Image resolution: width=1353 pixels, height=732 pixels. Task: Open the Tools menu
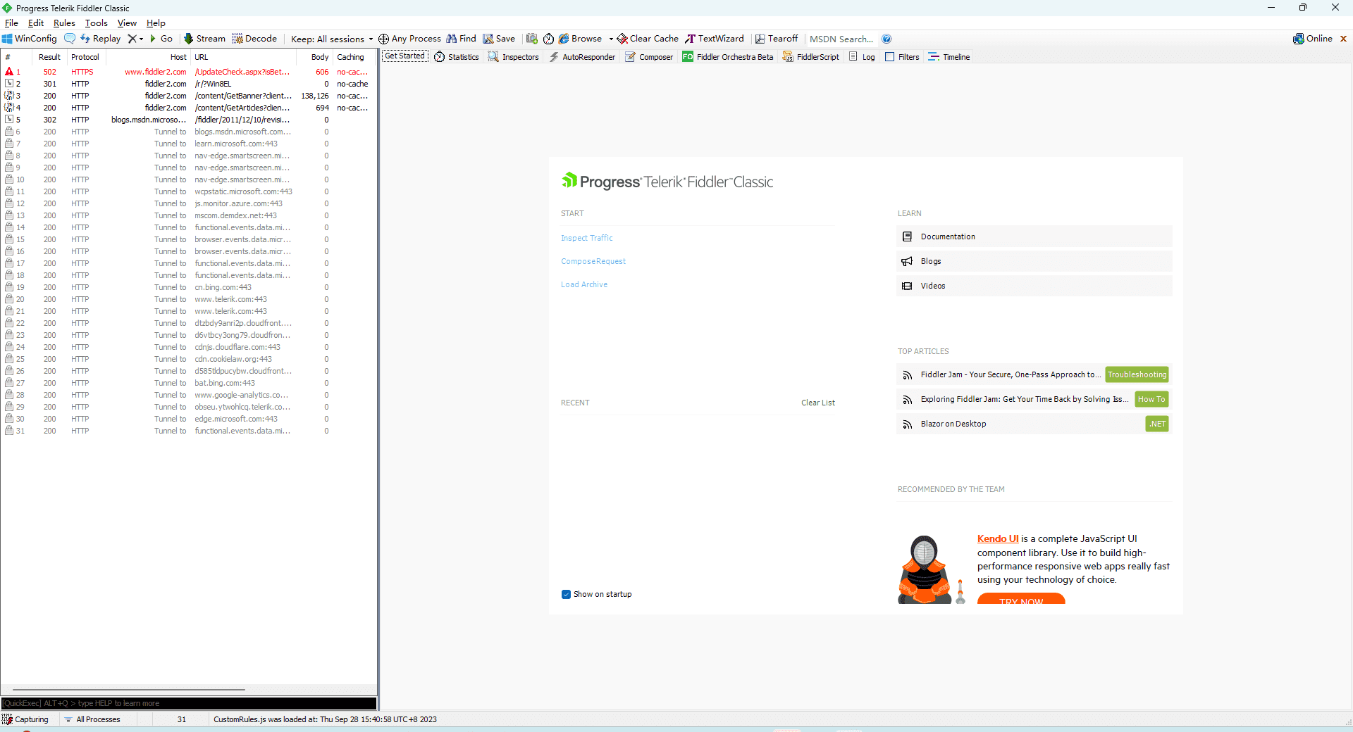97,23
